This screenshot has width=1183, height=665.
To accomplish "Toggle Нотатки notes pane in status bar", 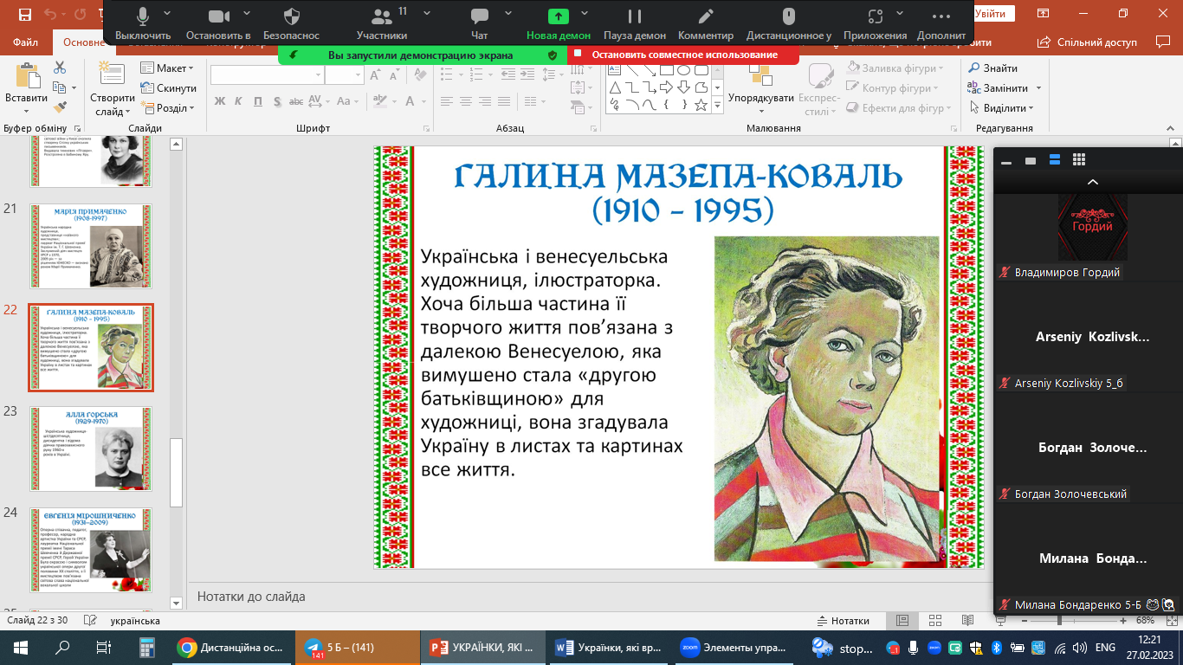I will pos(844,621).
